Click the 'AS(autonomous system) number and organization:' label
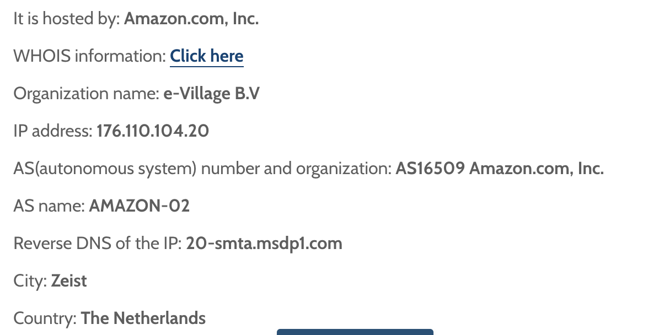The image size is (664, 335). click(x=202, y=169)
